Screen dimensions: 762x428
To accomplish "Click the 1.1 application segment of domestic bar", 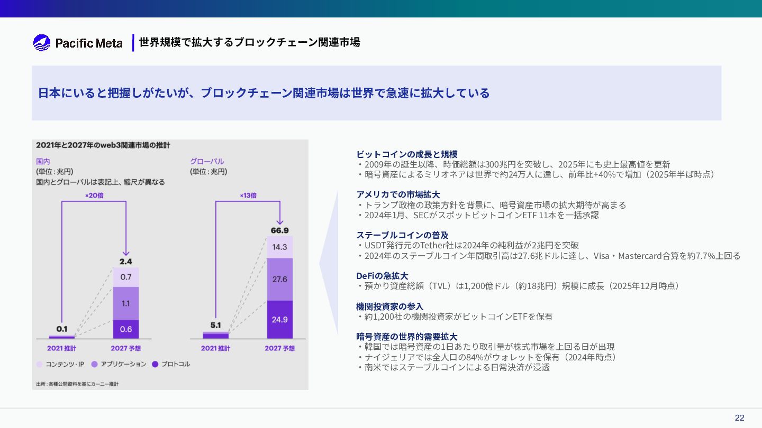I will pos(126,303).
